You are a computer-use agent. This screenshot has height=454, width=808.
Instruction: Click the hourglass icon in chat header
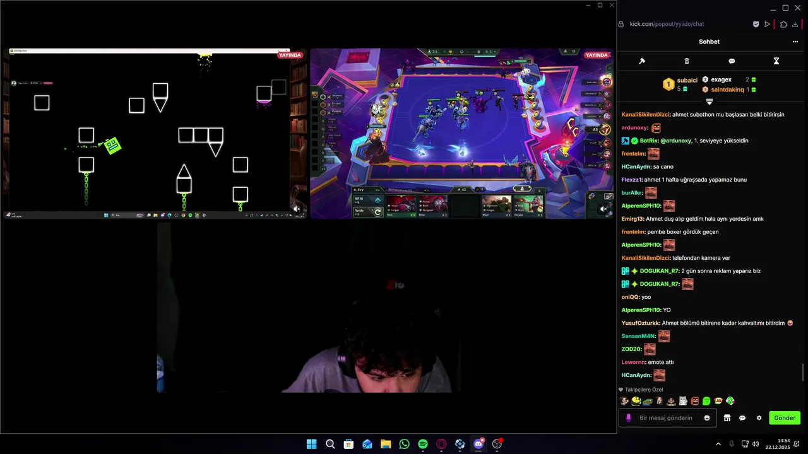pyautogui.click(x=776, y=61)
